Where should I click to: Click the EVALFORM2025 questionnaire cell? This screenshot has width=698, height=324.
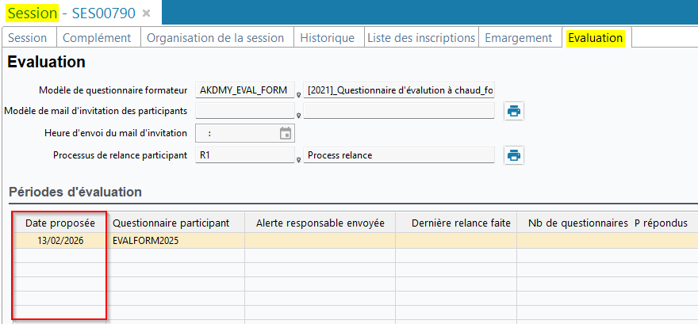click(x=176, y=240)
